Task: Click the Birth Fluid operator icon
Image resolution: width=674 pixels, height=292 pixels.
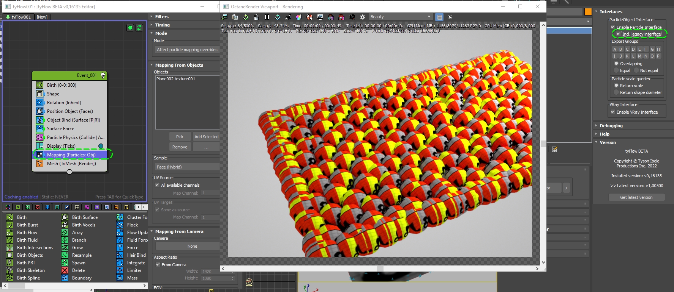Action: [x=10, y=240]
